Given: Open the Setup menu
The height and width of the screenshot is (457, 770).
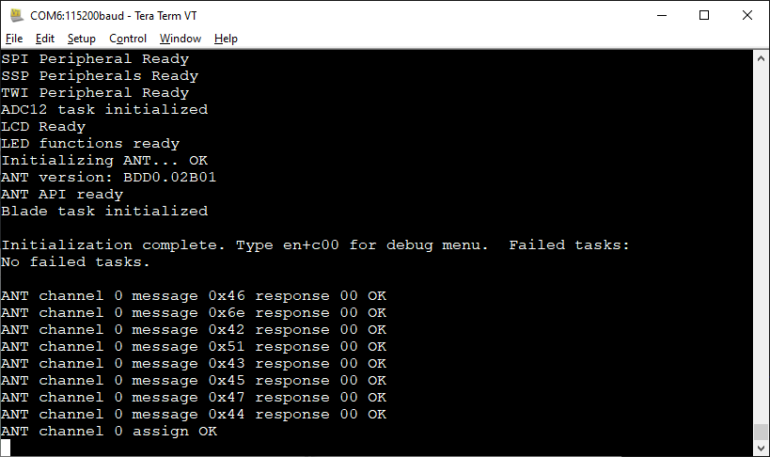Looking at the screenshot, I should (81, 39).
